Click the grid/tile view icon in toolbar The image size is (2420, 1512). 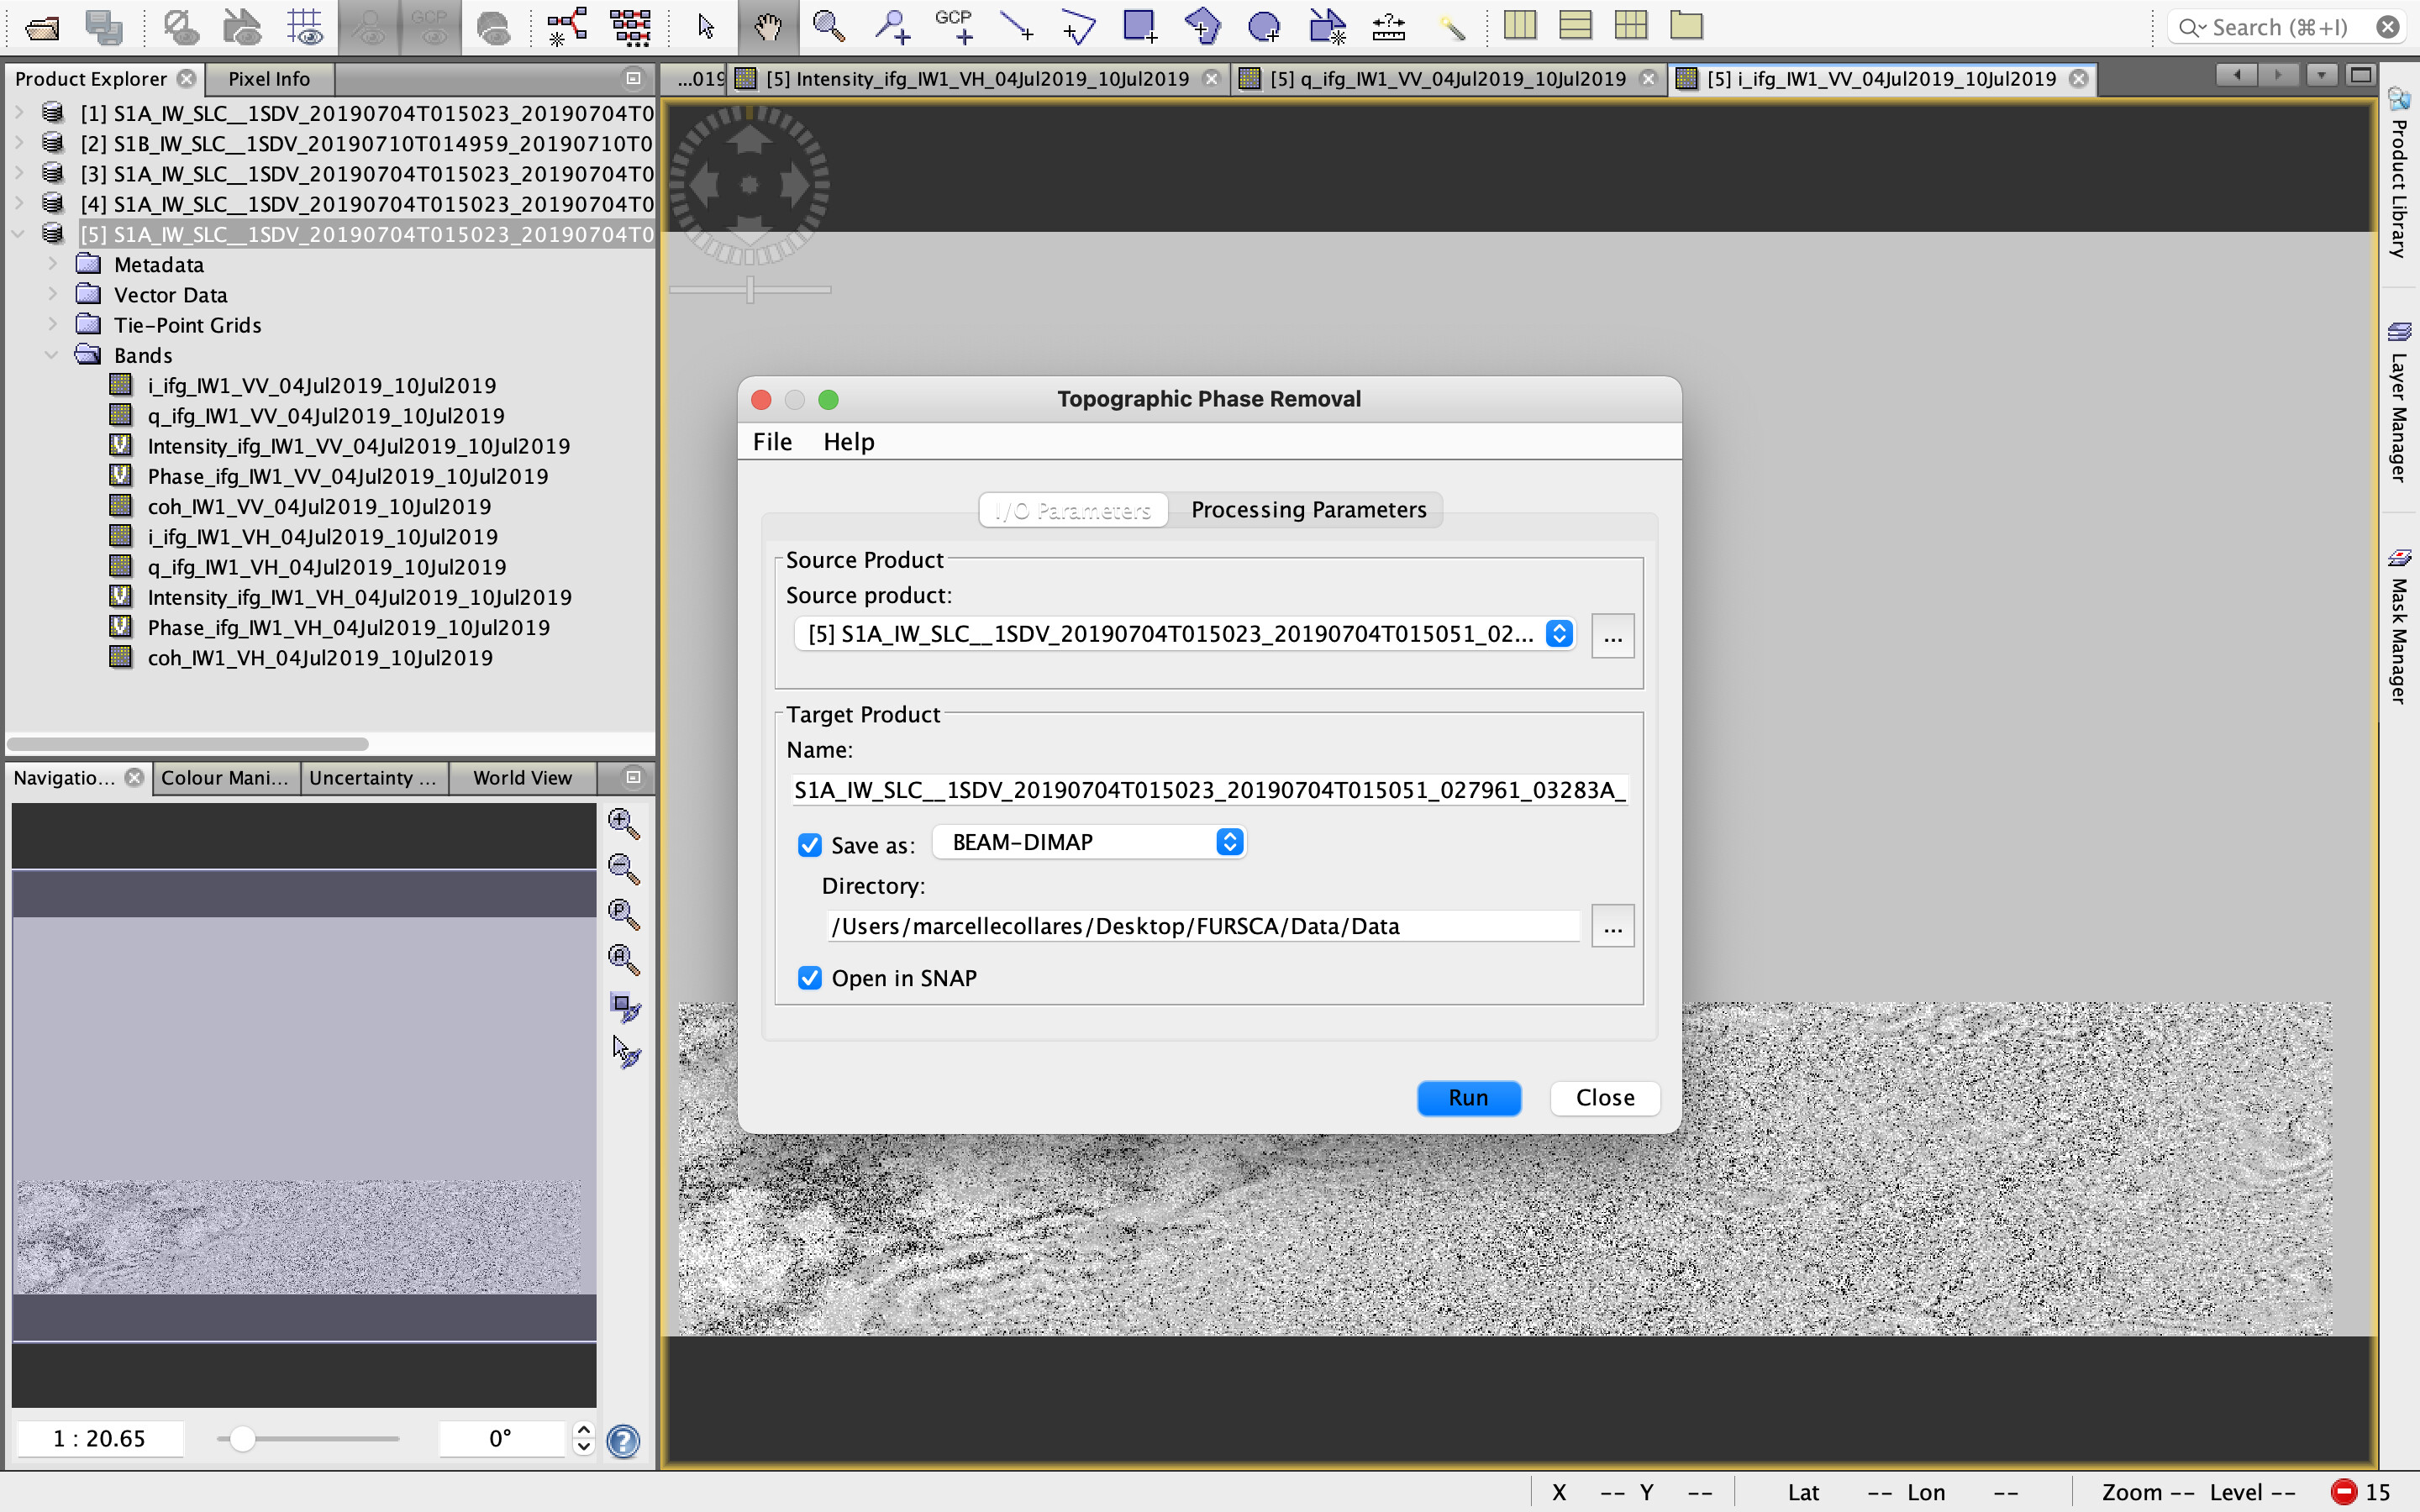[1633, 24]
